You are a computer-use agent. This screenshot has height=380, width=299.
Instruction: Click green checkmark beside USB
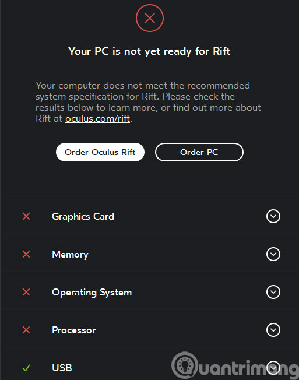[26, 368]
